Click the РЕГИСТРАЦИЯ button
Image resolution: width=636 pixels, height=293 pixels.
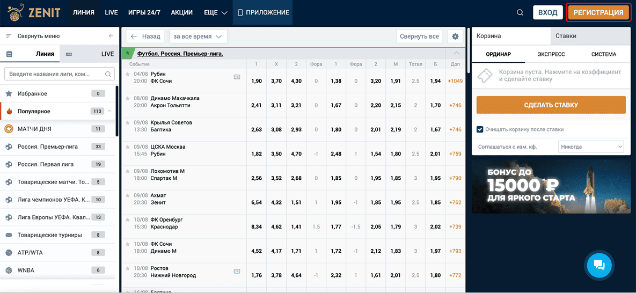[x=598, y=12]
